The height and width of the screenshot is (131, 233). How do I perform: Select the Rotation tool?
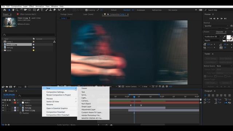tap(22, 10)
